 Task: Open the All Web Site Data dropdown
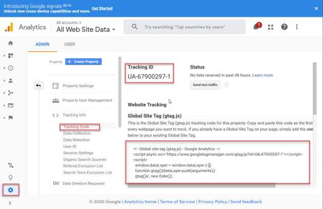[86, 29]
